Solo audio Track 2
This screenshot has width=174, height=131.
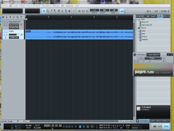pos(7,31)
